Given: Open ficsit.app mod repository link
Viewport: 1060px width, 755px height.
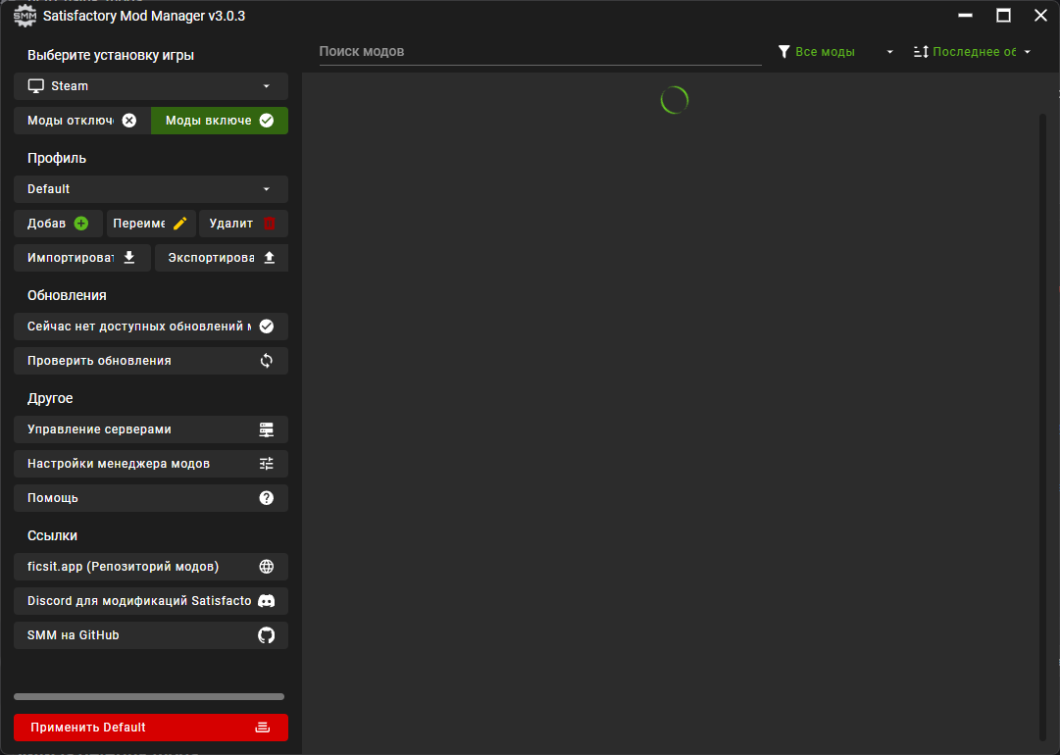Looking at the screenshot, I should pos(151,567).
